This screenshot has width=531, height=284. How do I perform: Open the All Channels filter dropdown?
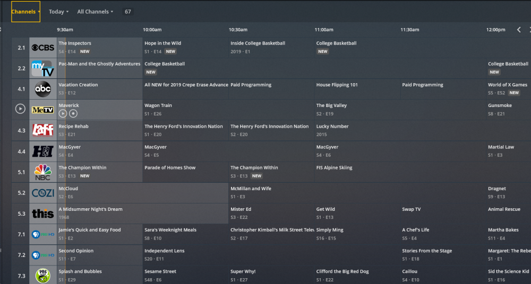(x=95, y=12)
